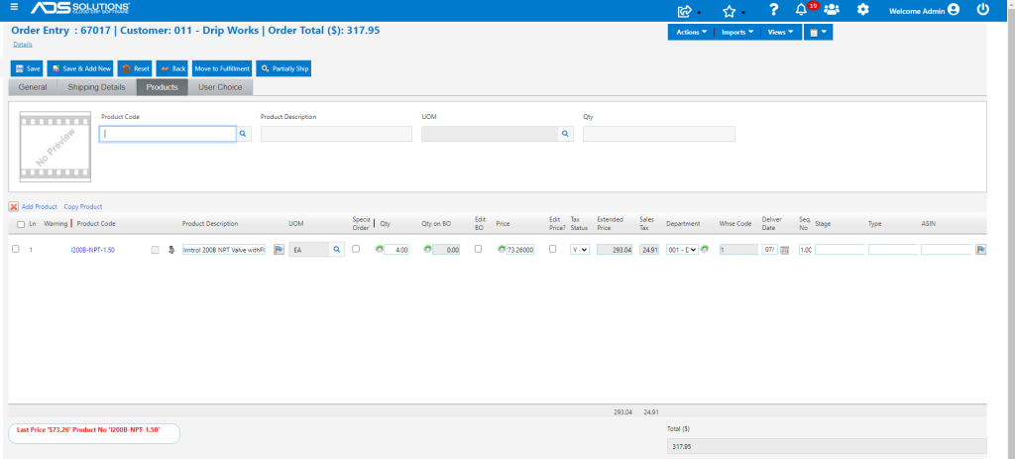Open the Details link
1015x459 pixels.
point(23,45)
